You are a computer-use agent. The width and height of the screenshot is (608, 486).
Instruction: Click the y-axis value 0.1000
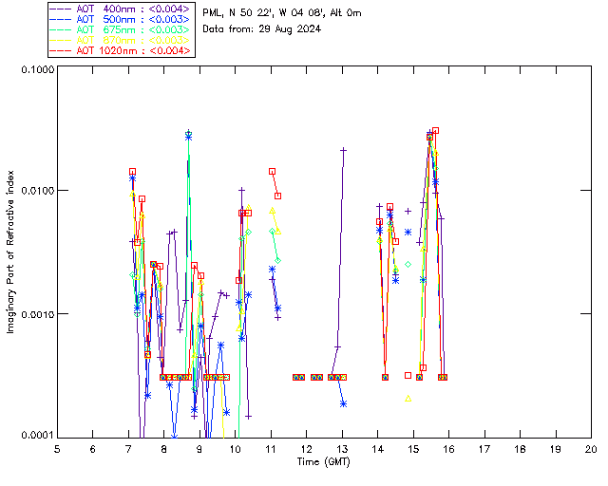tap(38, 69)
